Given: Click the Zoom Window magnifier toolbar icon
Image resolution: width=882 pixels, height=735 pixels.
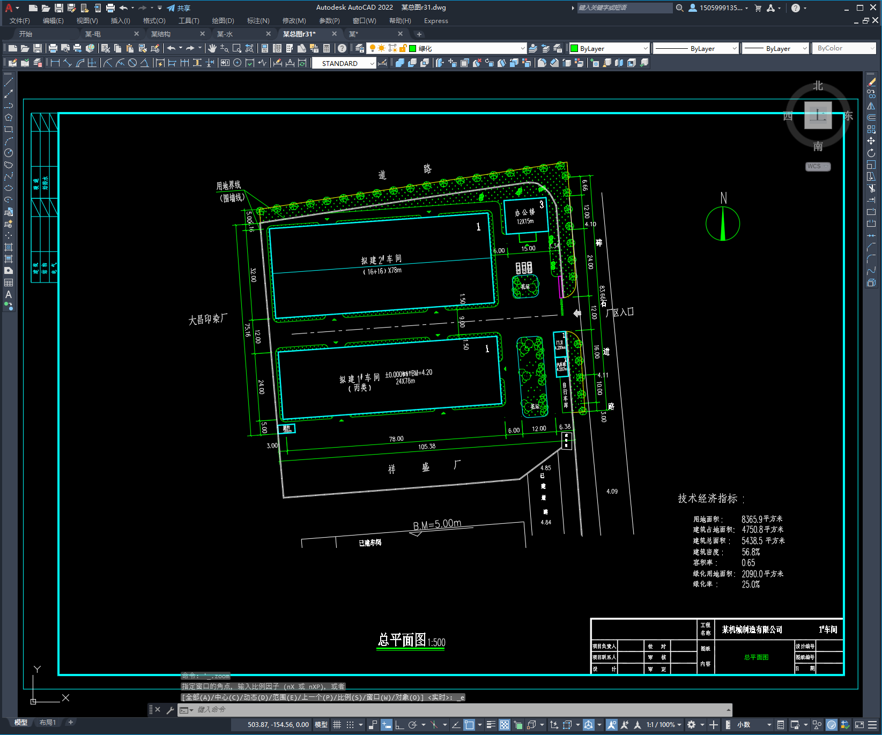Looking at the screenshot, I should point(237,48).
